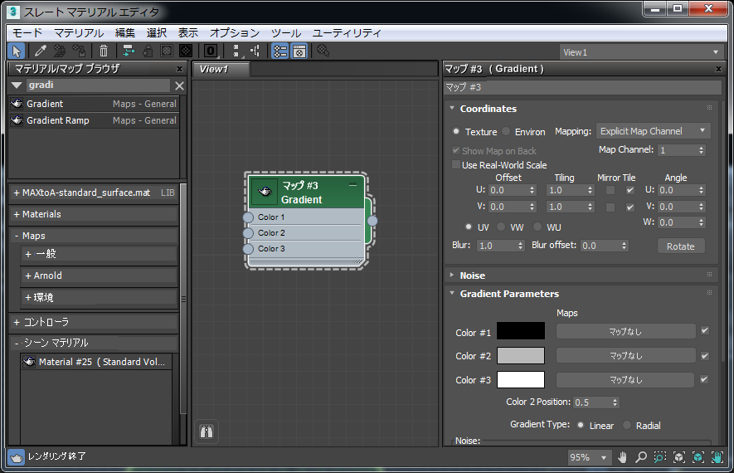Toggle Show Shaded Material in Viewport icon
Screen dimensions: 734x473
pyautogui.click(x=167, y=51)
